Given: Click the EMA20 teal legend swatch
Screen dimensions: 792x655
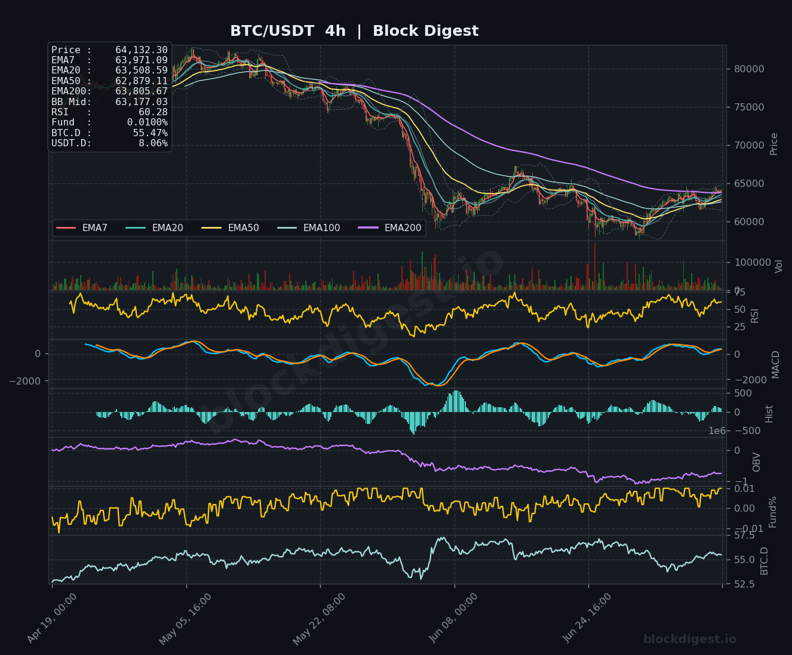Looking at the screenshot, I should point(136,228).
